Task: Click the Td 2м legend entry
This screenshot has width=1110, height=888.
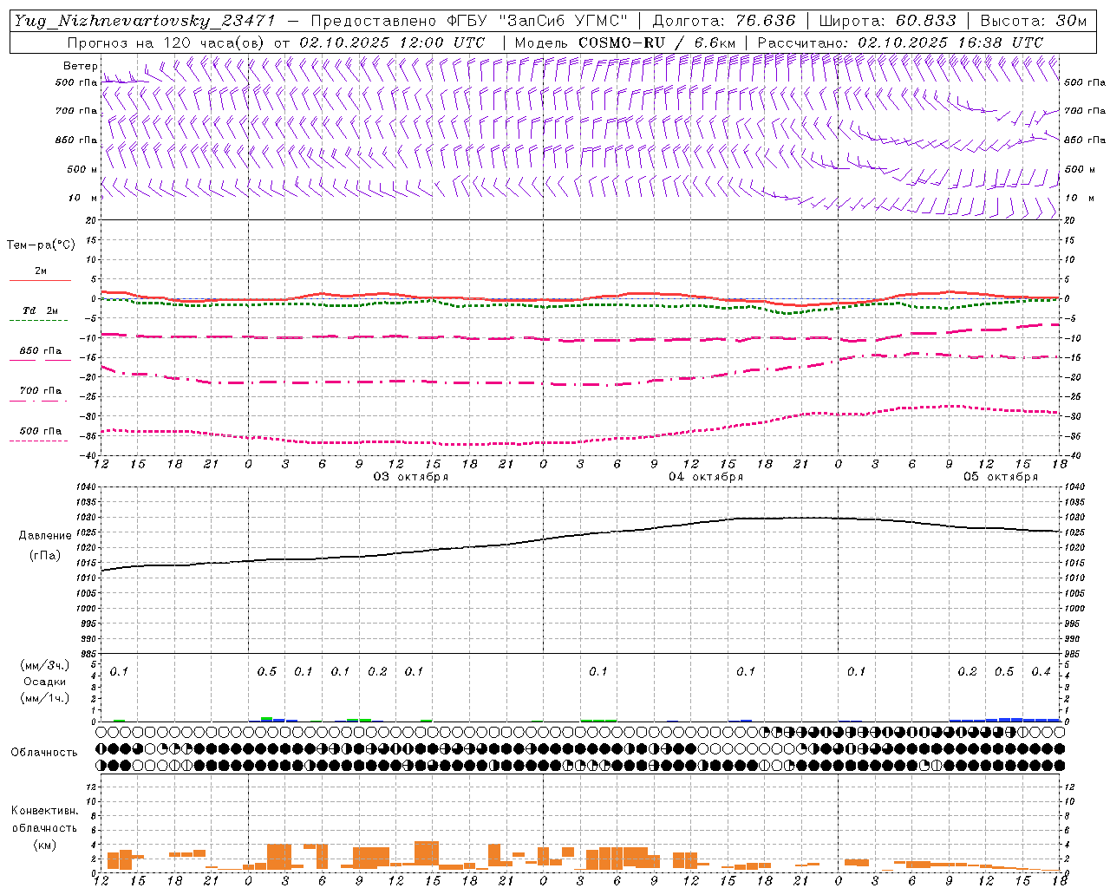Action: [x=40, y=310]
